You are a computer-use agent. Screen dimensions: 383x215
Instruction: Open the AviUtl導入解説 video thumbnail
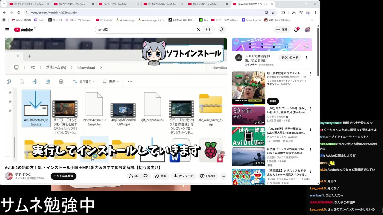[248, 136]
